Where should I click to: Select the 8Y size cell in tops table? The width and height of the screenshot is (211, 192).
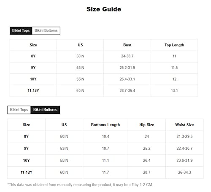[33, 56]
